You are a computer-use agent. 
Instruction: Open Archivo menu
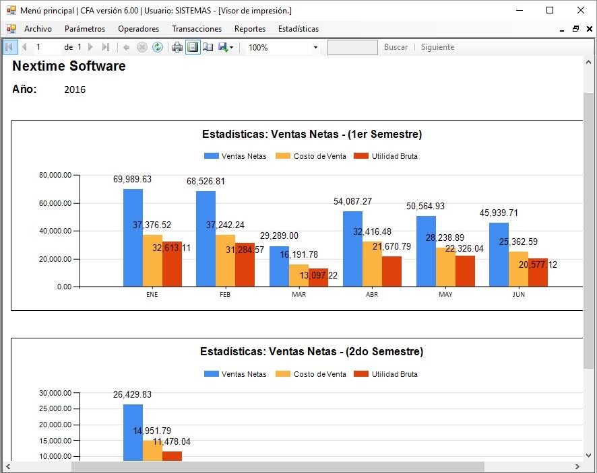pos(38,29)
